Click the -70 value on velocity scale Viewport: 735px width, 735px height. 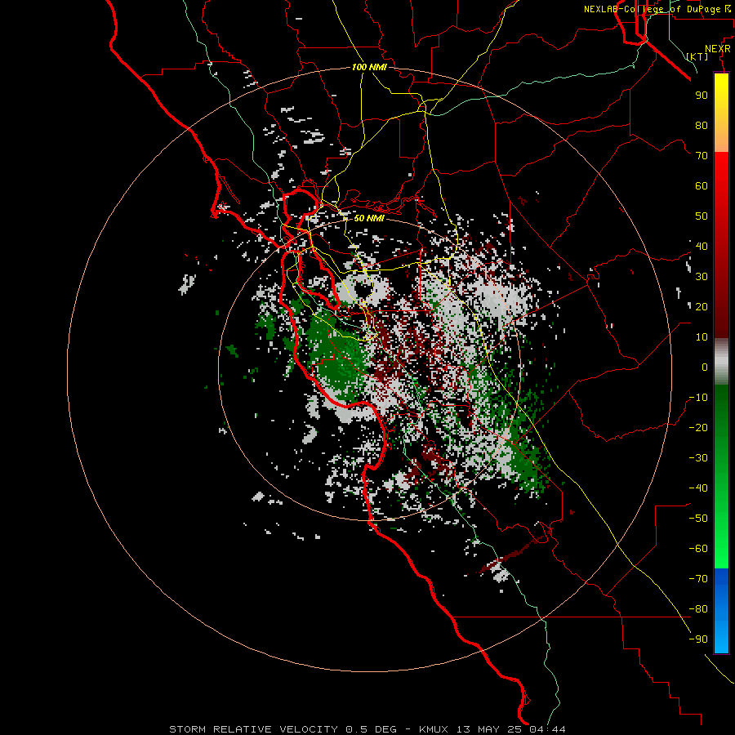[698, 579]
